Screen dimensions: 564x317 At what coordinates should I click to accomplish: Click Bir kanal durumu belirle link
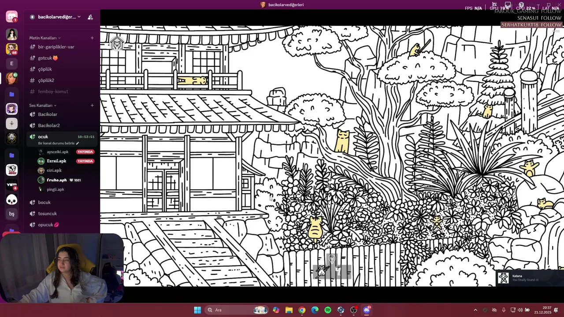tap(56, 143)
